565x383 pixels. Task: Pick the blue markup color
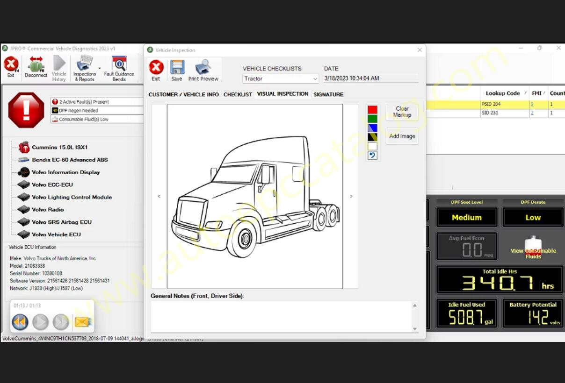[372, 128]
